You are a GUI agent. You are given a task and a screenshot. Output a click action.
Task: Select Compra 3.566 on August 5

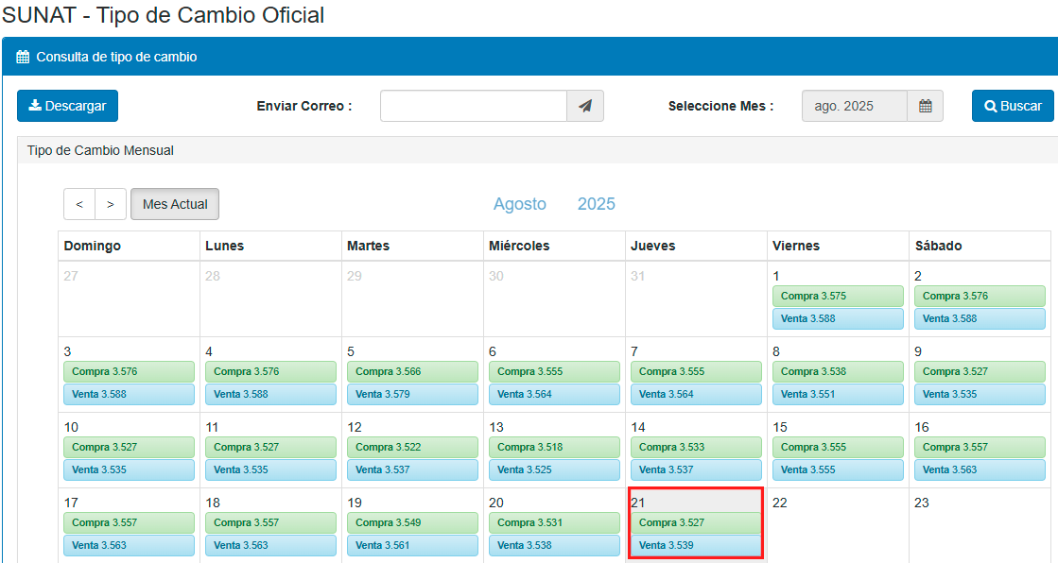[412, 371]
